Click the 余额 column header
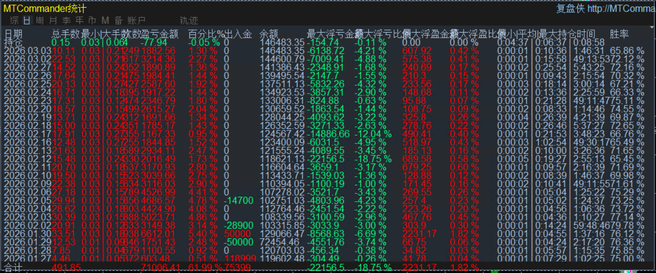Screen dimensions: 656x273 coord(268,34)
